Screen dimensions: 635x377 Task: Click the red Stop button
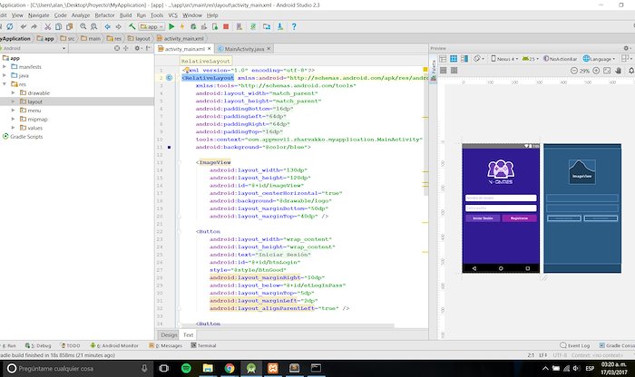(x=226, y=26)
